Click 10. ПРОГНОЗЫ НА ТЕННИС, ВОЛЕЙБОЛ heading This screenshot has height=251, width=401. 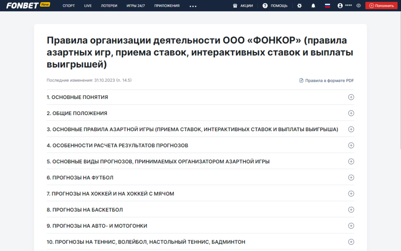point(146,242)
